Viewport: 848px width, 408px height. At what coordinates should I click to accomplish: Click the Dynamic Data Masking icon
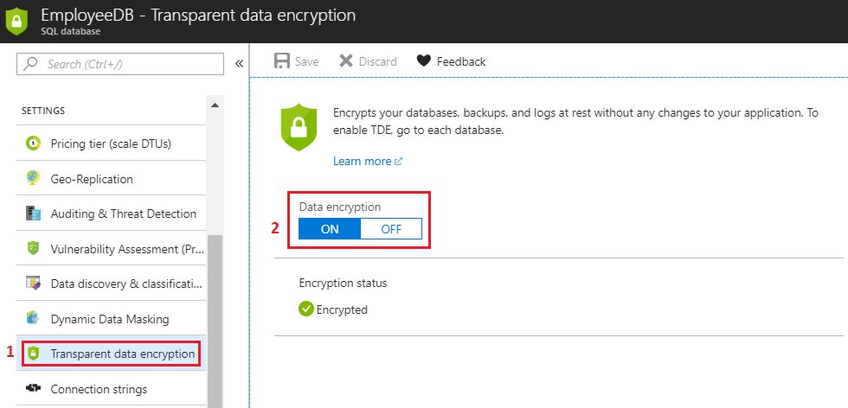pyautogui.click(x=33, y=318)
